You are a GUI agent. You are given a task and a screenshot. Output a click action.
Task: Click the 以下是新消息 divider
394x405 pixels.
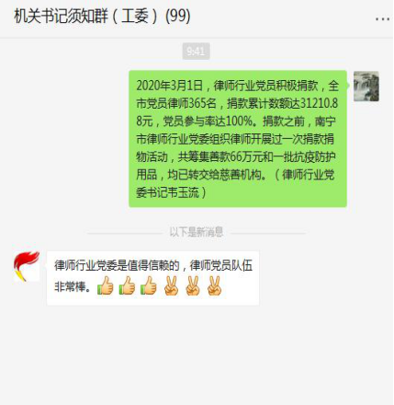click(x=197, y=232)
